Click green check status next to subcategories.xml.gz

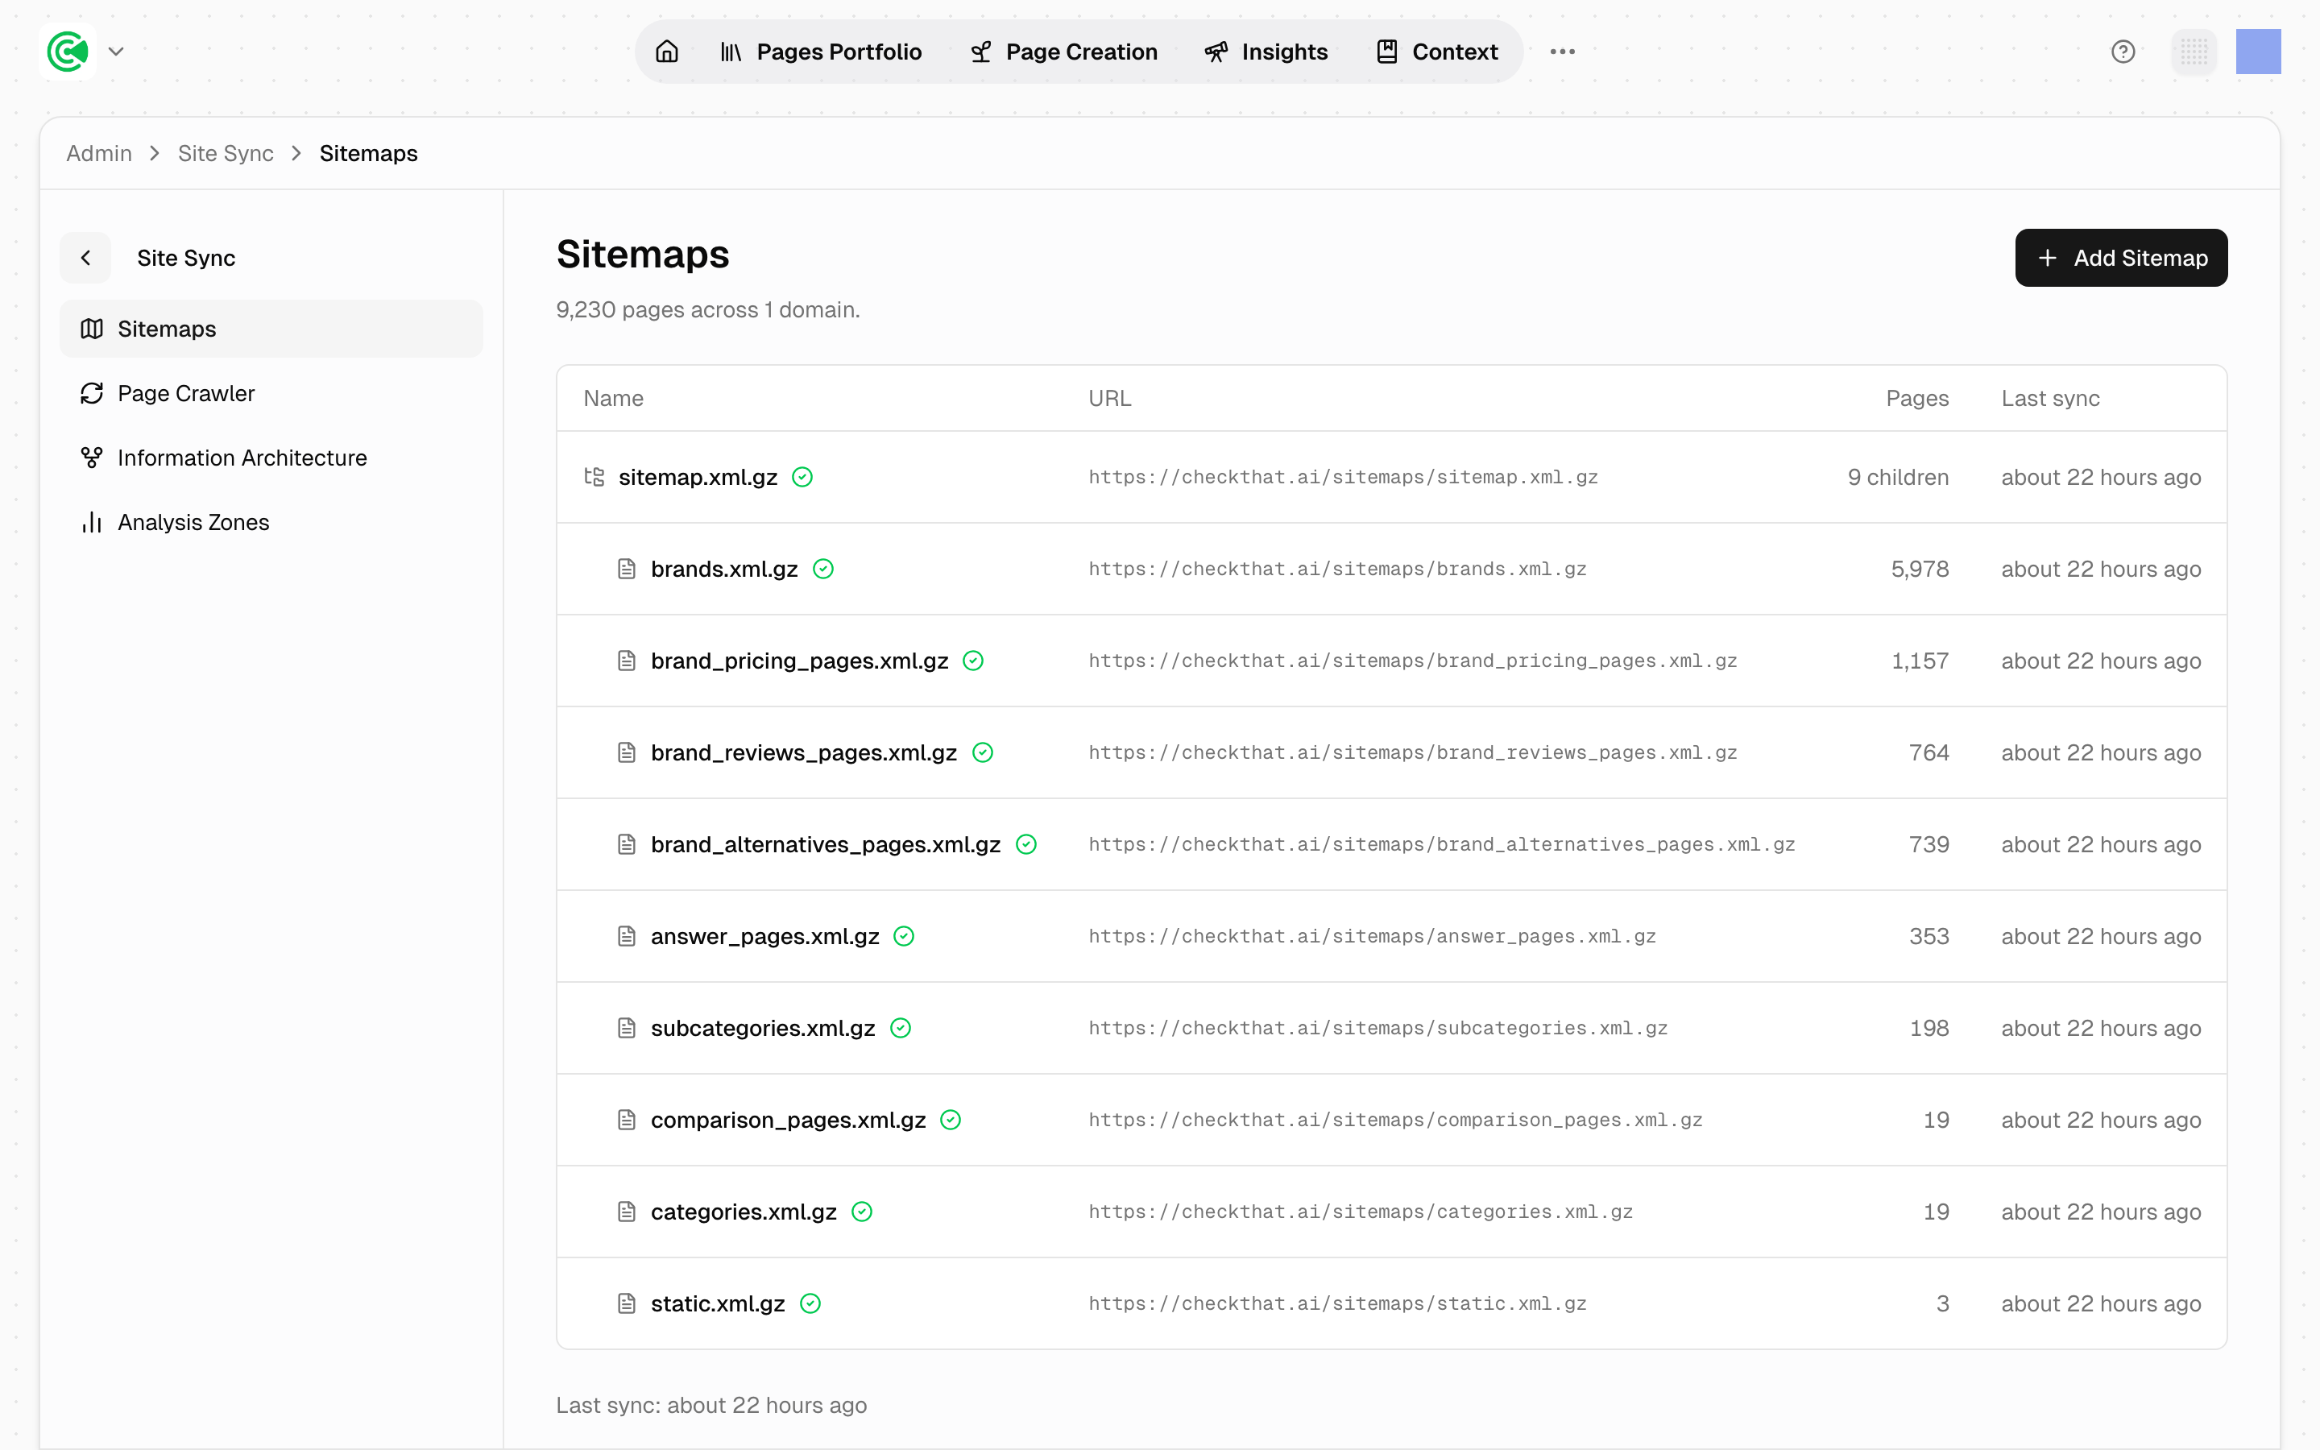click(900, 1028)
